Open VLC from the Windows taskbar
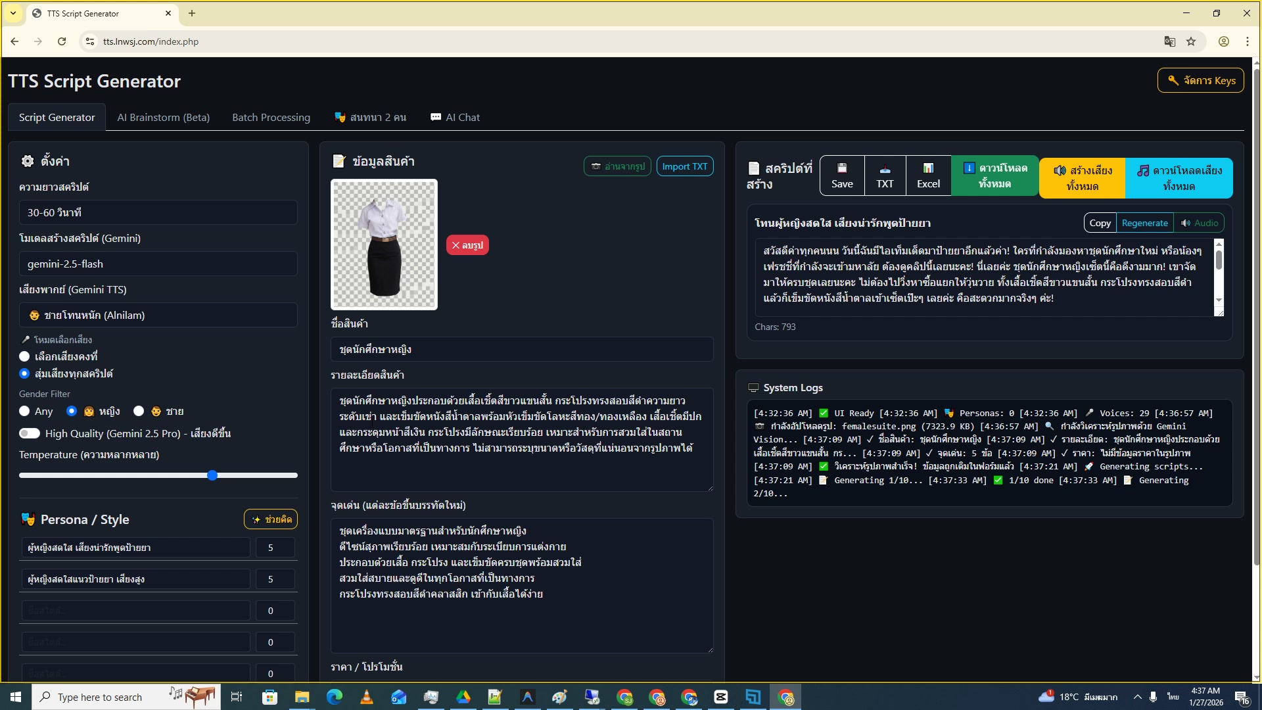The height and width of the screenshot is (710, 1262). point(366,697)
